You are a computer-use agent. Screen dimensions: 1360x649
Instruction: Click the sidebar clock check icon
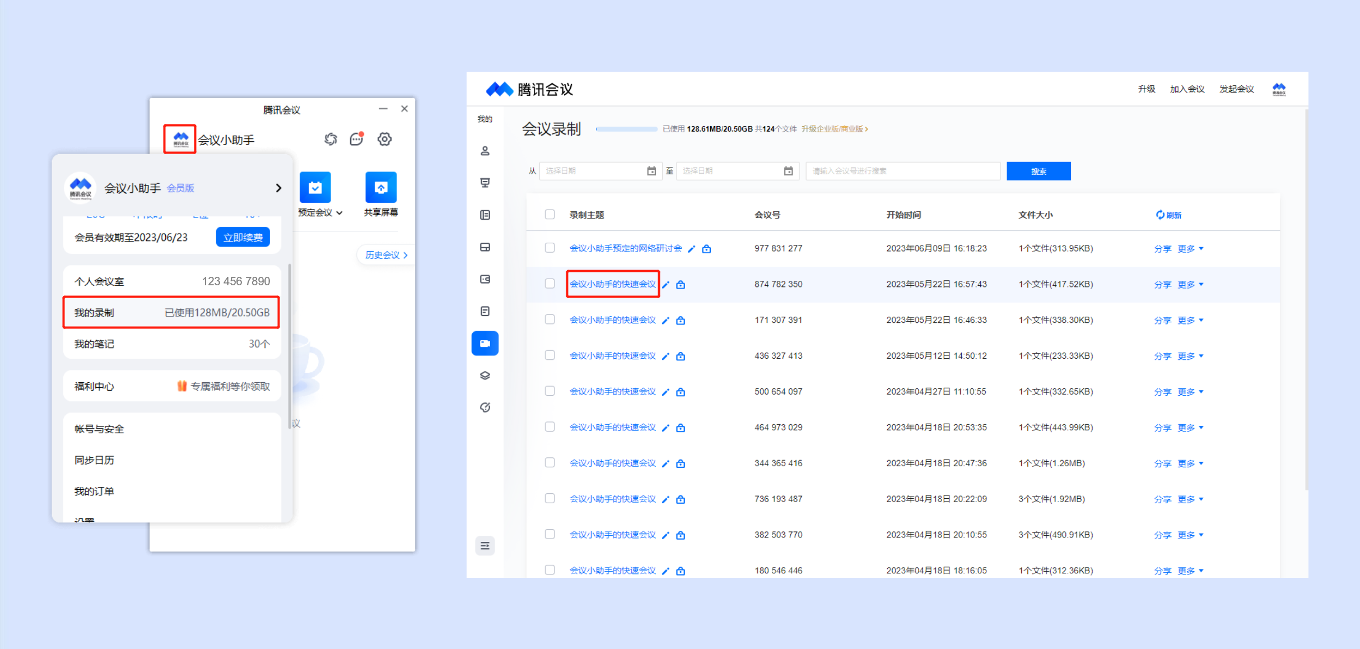[485, 407]
